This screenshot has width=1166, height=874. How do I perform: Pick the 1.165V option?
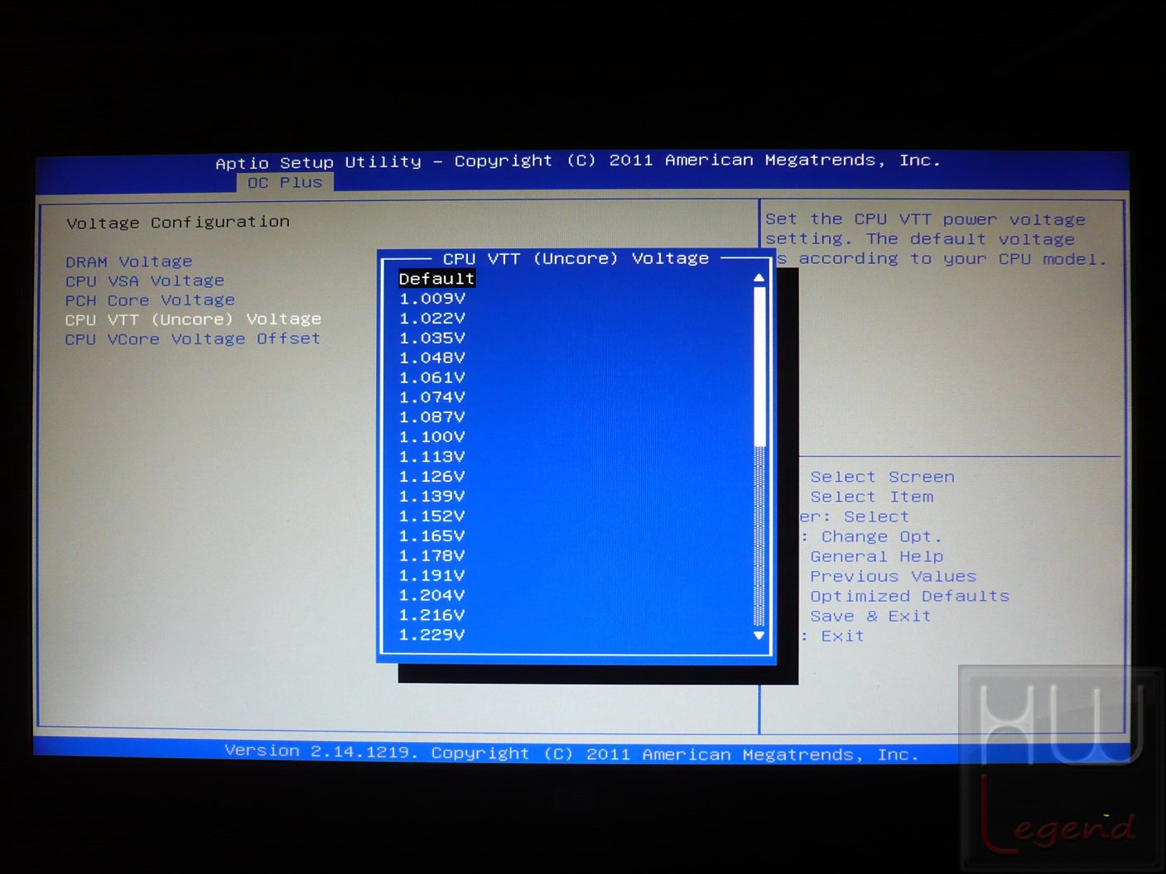pyautogui.click(x=432, y=536)
